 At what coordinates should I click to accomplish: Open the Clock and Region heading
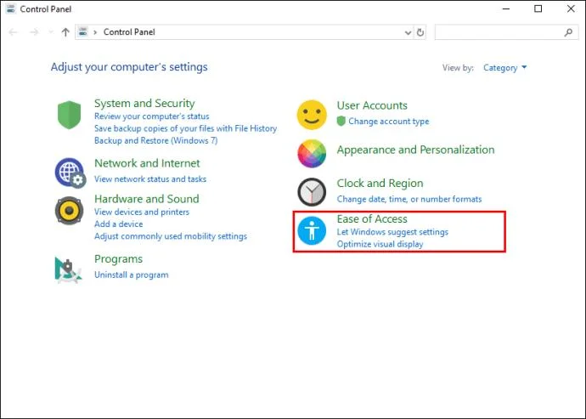(380, 184)
